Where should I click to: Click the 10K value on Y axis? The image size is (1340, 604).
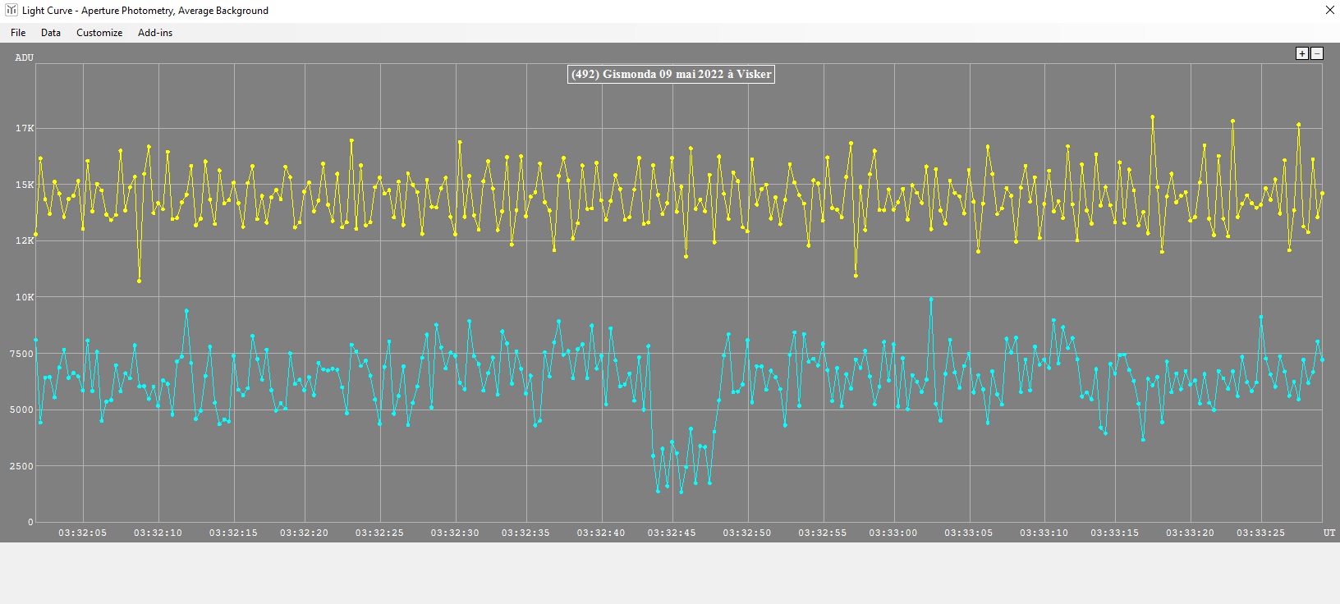tap(24, 297)
